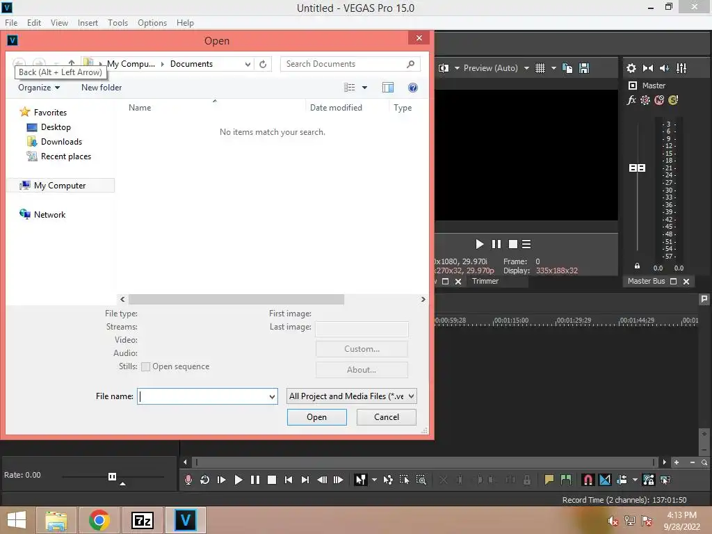Select the Normal Edit tool
This screenshot has height=534, width=712.
(361, 480)
